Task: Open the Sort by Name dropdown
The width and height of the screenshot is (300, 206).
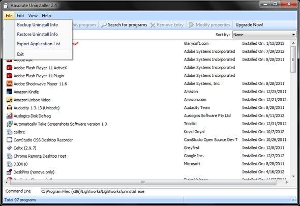Action: [264, 35]
